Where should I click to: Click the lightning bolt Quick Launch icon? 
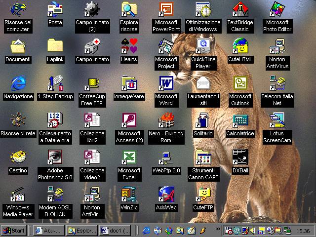pyautogui.click(x=203, y=231)
